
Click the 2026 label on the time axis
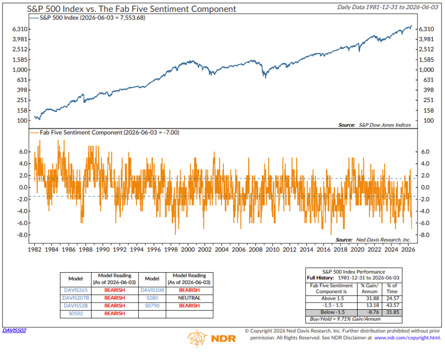[x=408, y=249]
